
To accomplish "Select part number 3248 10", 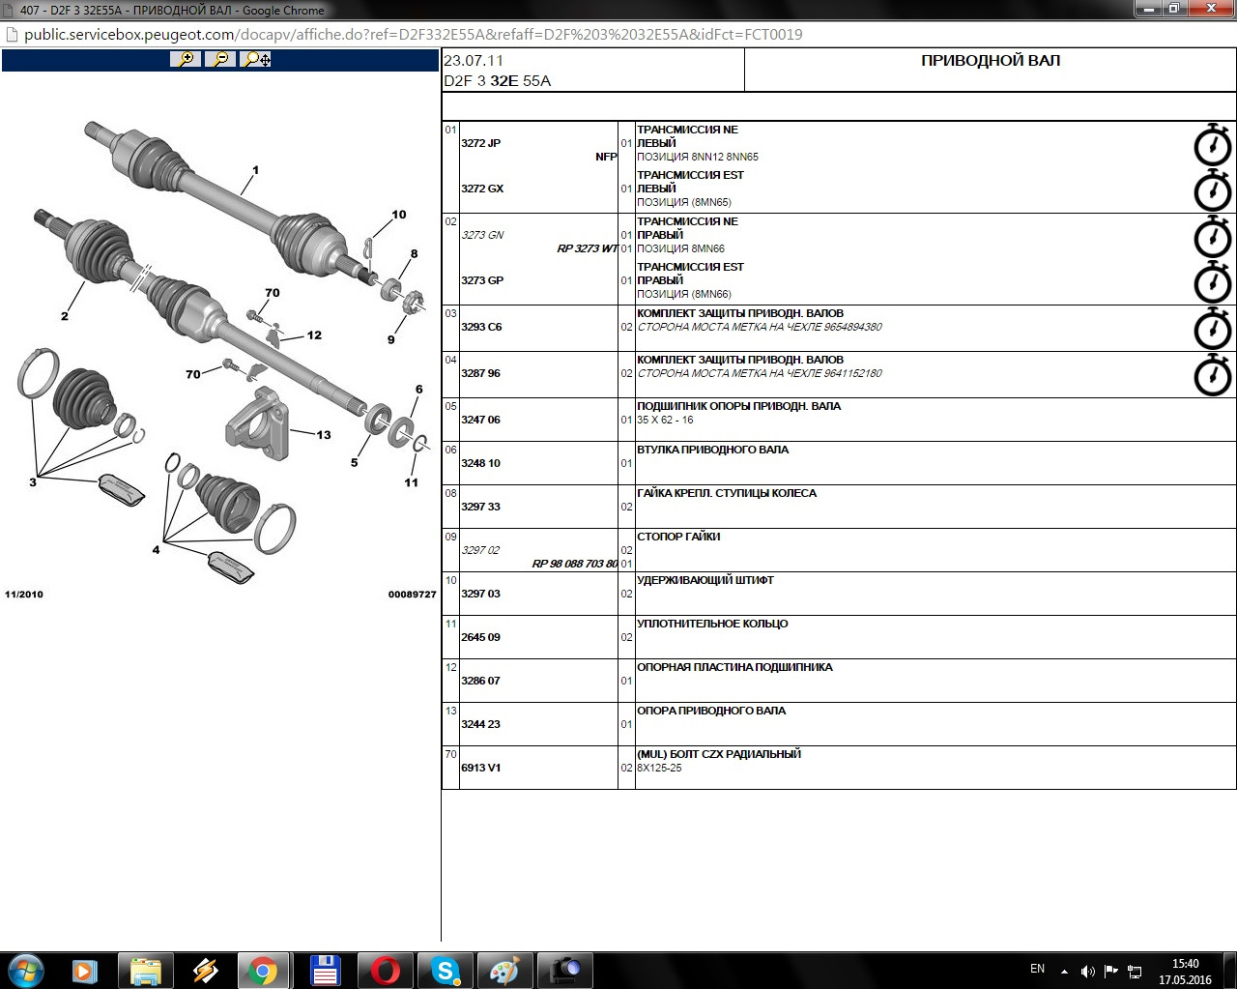I will coord(480,463).
